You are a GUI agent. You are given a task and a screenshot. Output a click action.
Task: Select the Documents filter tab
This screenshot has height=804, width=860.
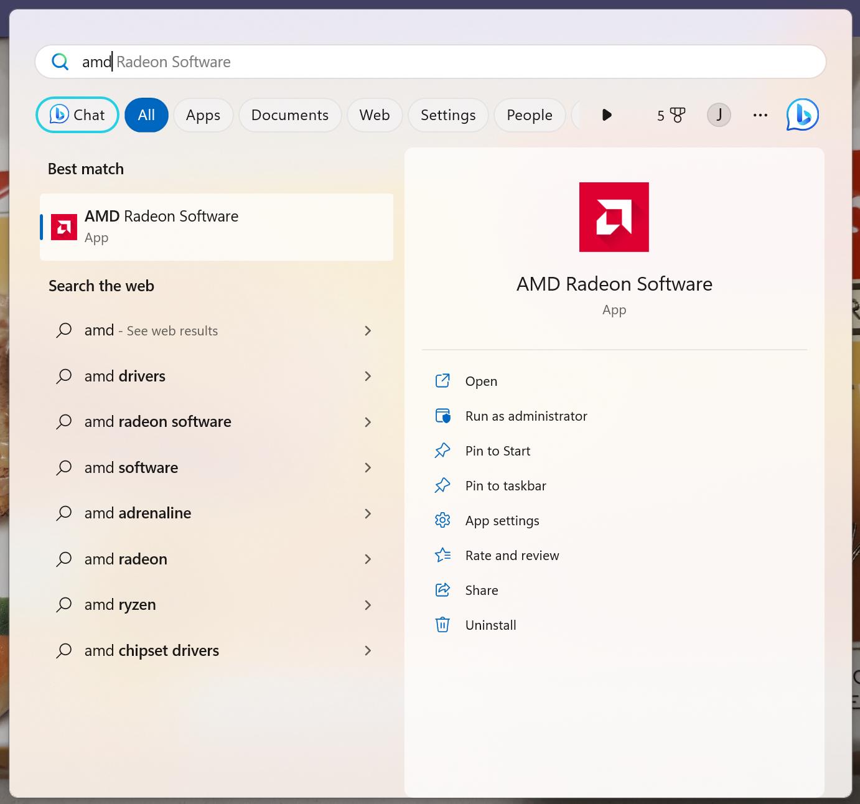point(289,115)
